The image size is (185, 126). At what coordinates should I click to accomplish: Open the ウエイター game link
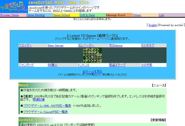(x=25, y=45)
